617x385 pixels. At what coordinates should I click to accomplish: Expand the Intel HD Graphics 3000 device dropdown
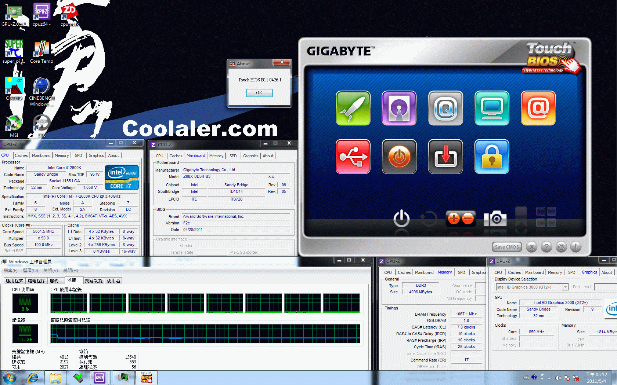565,287
